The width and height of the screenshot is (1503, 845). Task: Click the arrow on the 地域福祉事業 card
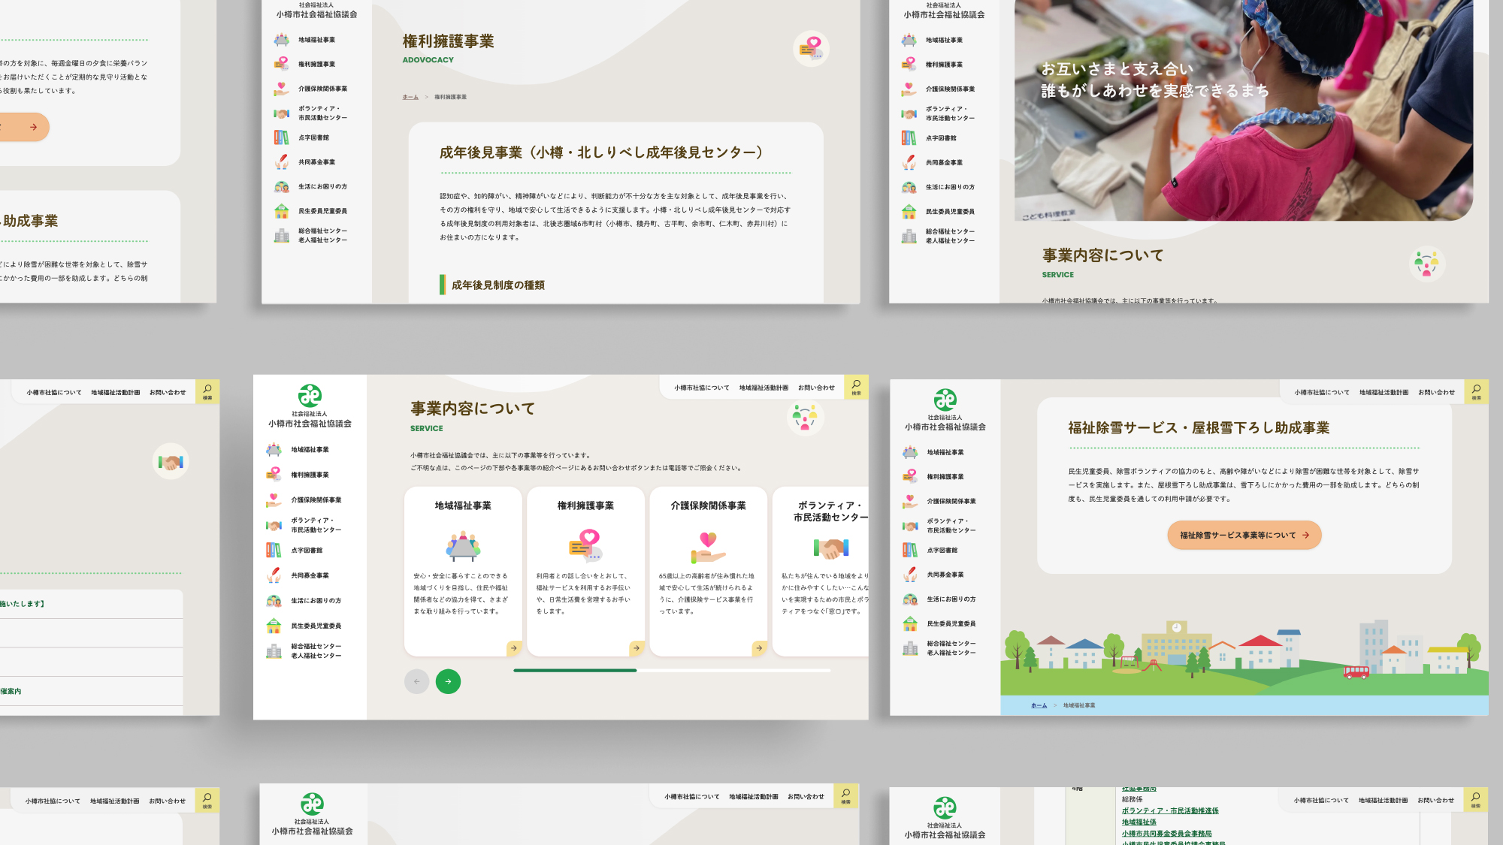[514, 647]
